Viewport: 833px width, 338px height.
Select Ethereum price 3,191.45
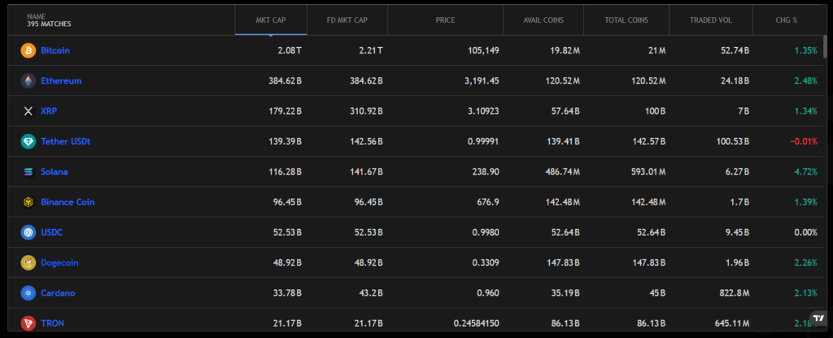482,80
